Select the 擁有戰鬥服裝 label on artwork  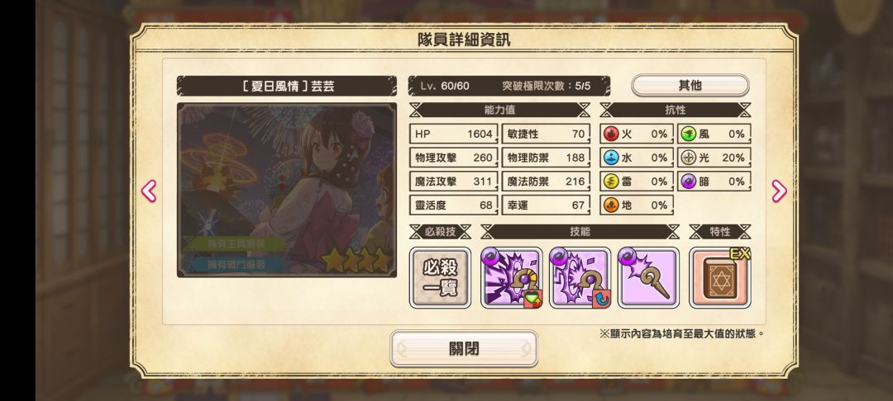(x=236, y=264)
